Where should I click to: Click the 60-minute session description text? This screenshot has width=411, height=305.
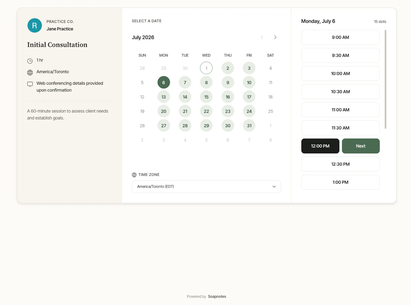pyautogui.click(x=68, y=115)
